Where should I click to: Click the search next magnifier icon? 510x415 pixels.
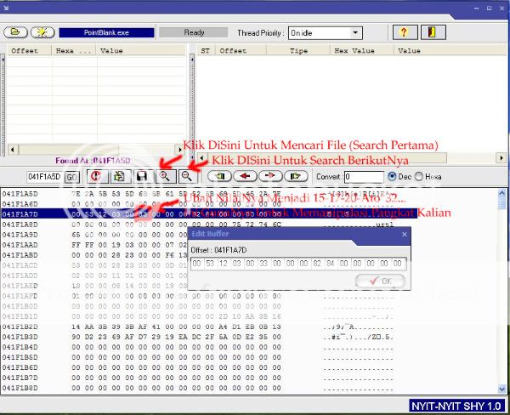pyautogui.click(x=185, y=176)
